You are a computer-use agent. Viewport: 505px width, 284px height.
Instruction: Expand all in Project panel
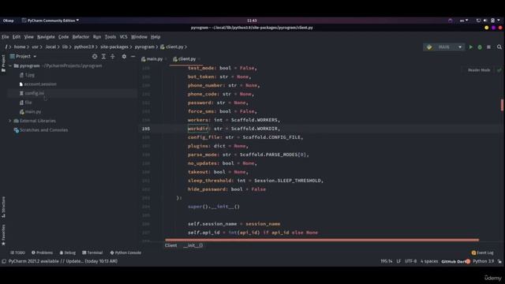(x=103, y=56)
